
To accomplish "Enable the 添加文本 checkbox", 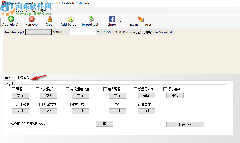I will click(41, 104).
